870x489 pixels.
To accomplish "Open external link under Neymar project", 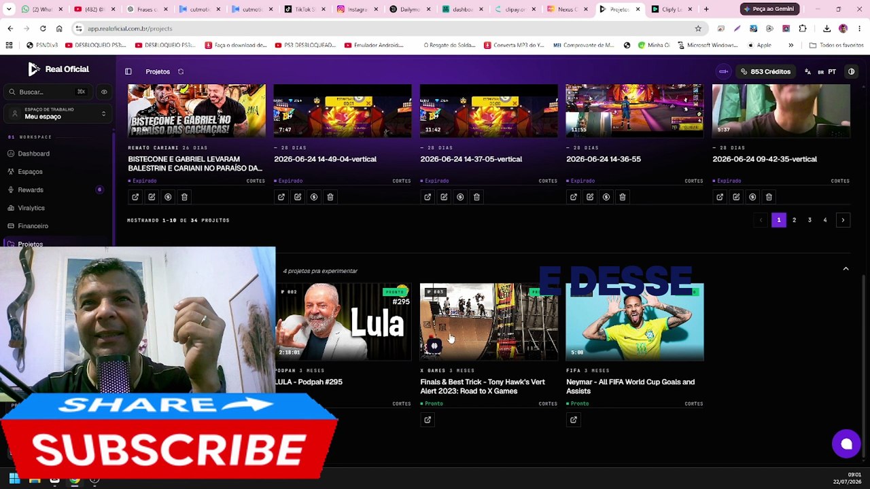I will pos(574,420).
